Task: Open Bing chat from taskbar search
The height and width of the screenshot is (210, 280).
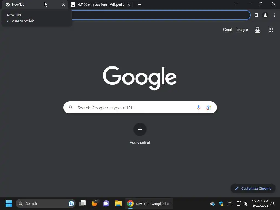Action: (71, 203)
